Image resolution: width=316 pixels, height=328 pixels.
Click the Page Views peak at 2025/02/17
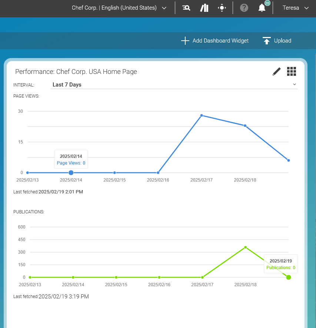(201, 115)
